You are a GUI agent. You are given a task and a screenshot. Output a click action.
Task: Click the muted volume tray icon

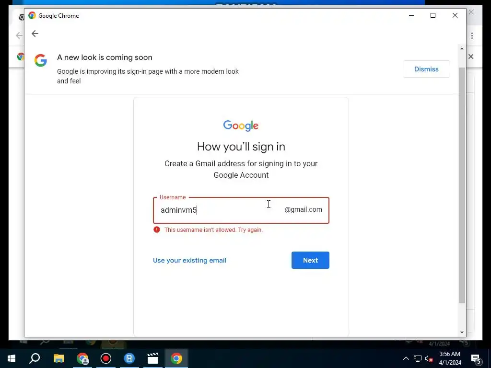(x=429, y=358)
